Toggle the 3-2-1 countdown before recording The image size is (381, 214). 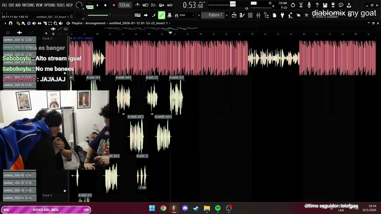(x=154, y=5)
